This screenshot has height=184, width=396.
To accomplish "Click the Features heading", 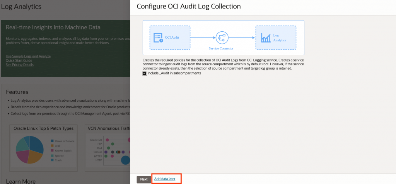I will point(17,92).
